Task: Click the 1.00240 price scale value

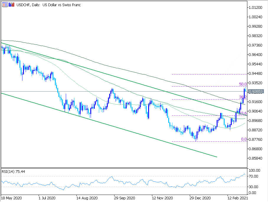Action: (x=256, y=17)
